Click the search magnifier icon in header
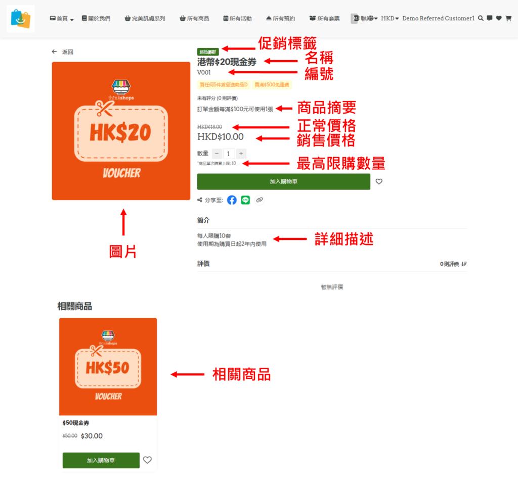The height and width of the screenshot is (486, 518). (481, 18)
